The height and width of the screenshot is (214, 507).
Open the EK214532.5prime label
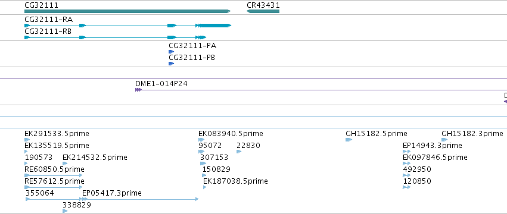[95, 158]
